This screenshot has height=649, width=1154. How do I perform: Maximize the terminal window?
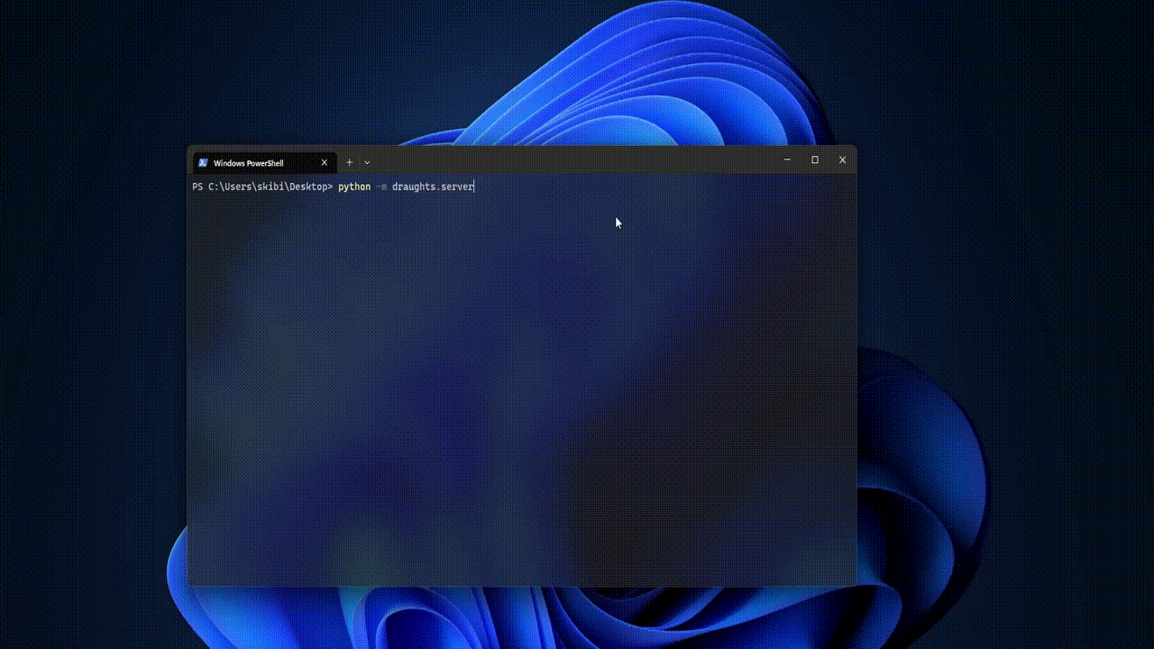click(814, 160)
